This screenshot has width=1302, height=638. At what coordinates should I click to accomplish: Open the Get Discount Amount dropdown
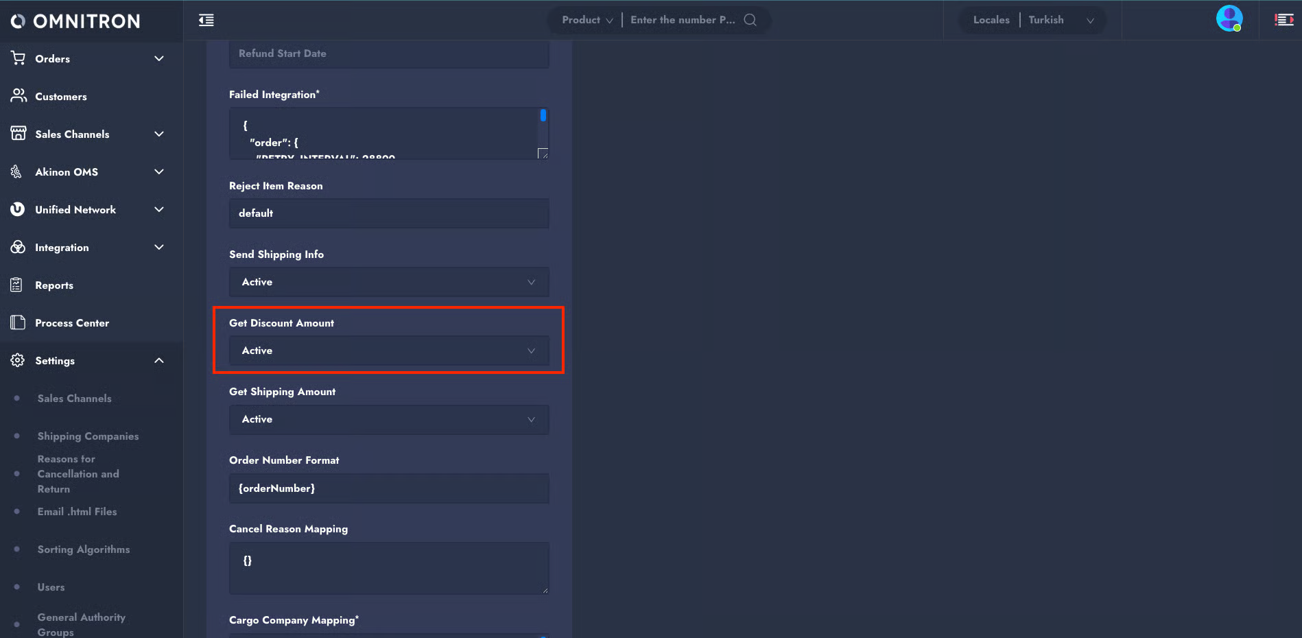(388, 351)
